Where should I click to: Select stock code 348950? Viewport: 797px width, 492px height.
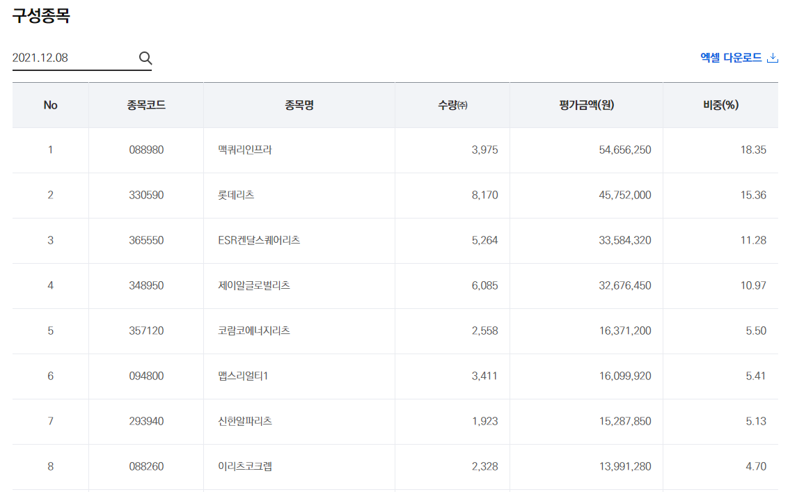(x=146, y=285)
